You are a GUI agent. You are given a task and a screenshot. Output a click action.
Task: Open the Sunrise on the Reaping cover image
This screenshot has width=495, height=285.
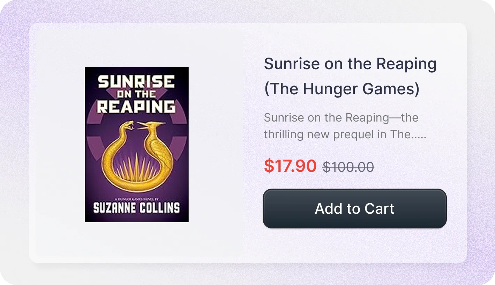click(137, 145)
